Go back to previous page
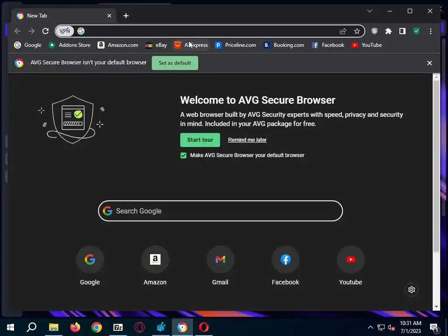This screenshot has width=448, height=336. [17, 31]
